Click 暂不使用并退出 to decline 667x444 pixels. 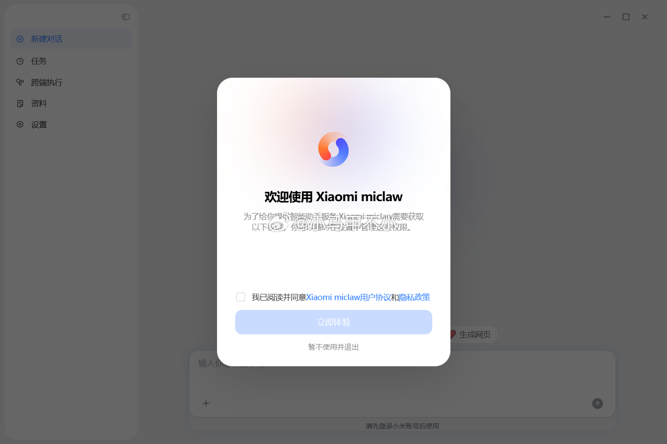333,347
